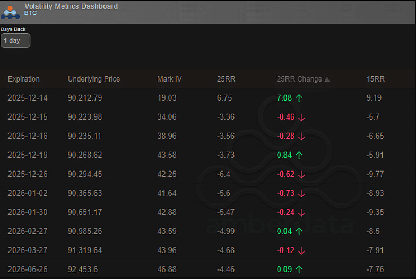416x279 pixels.
Task: Select the 2026-06-26 expiration cell
Action: [x=28, y=269]
